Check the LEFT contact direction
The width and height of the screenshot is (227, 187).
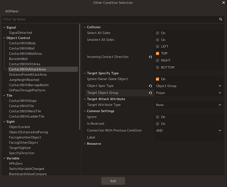click(157, 46)
